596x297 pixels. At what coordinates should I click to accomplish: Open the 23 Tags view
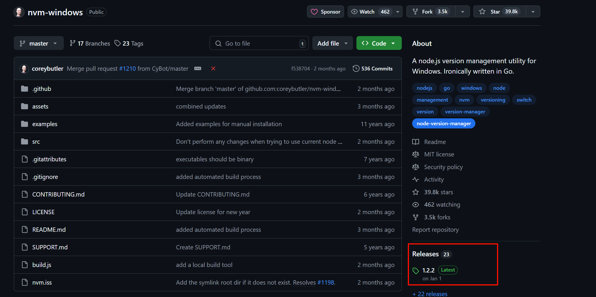click(129, 43)
